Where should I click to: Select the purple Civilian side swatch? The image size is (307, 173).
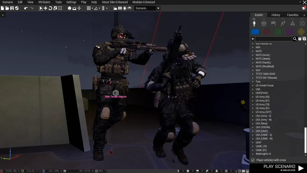coord(290,32)
